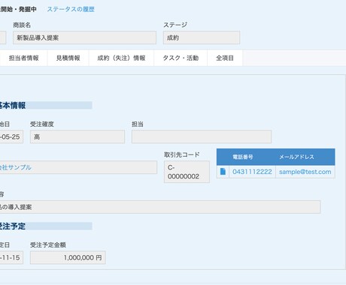Click email link sample@test.com
Screen dimensions: 346x285
pos(305,172)
